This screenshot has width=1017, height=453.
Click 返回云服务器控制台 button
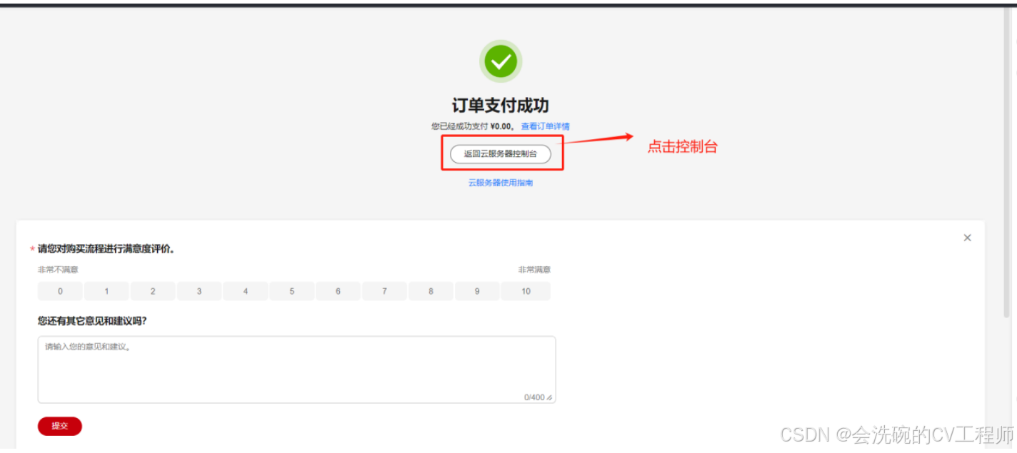500,153
